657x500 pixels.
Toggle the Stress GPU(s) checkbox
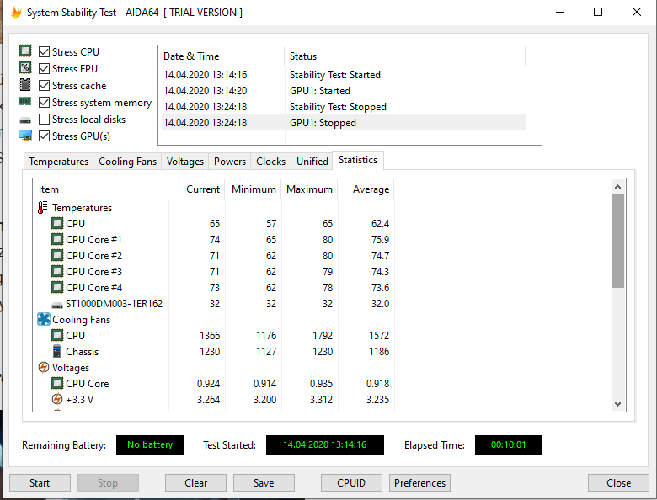click(44, 136)
